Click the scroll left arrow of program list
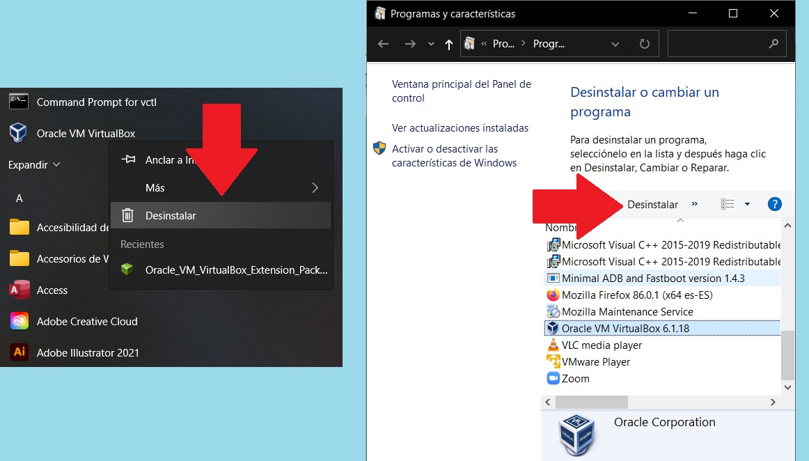This screenshot has height=461, width=809. (x=547, y=402)
